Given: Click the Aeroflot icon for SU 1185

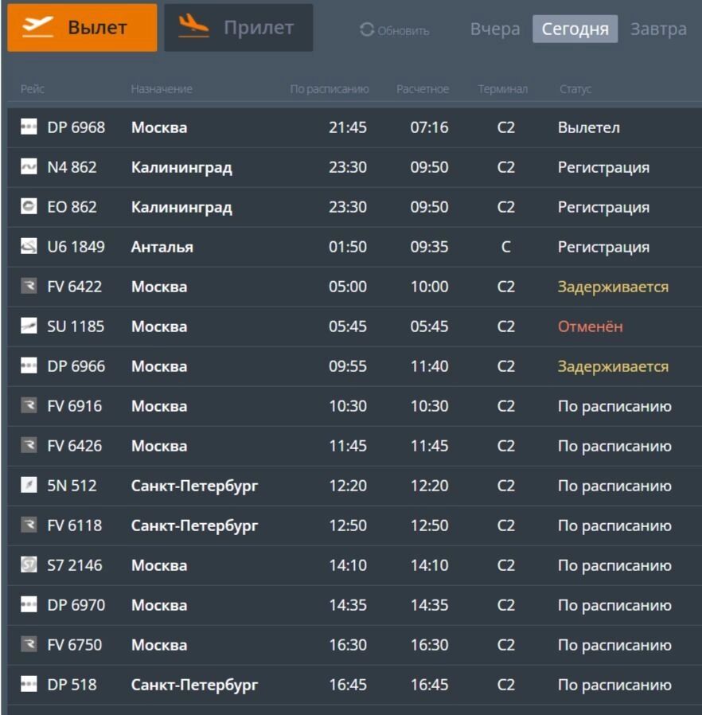Looking at the screenshot, I should 29,326.
